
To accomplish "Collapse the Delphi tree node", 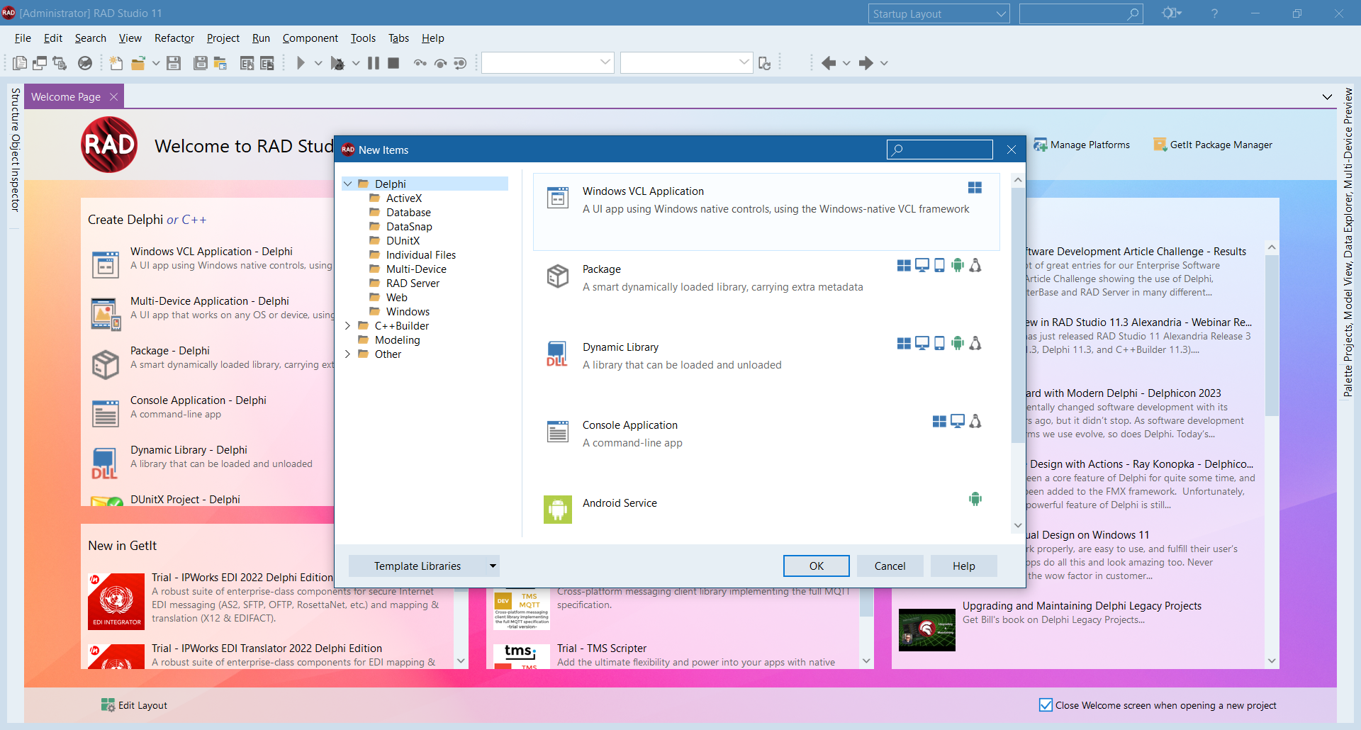I will (348, 184).
